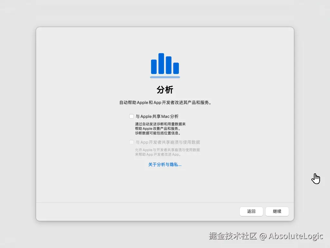The image size is (330, 248).
Task: Click the text 帮助 Apple 改善产品和服务
Action: 157,129
